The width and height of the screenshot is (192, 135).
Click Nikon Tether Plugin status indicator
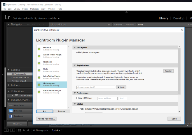39,92
